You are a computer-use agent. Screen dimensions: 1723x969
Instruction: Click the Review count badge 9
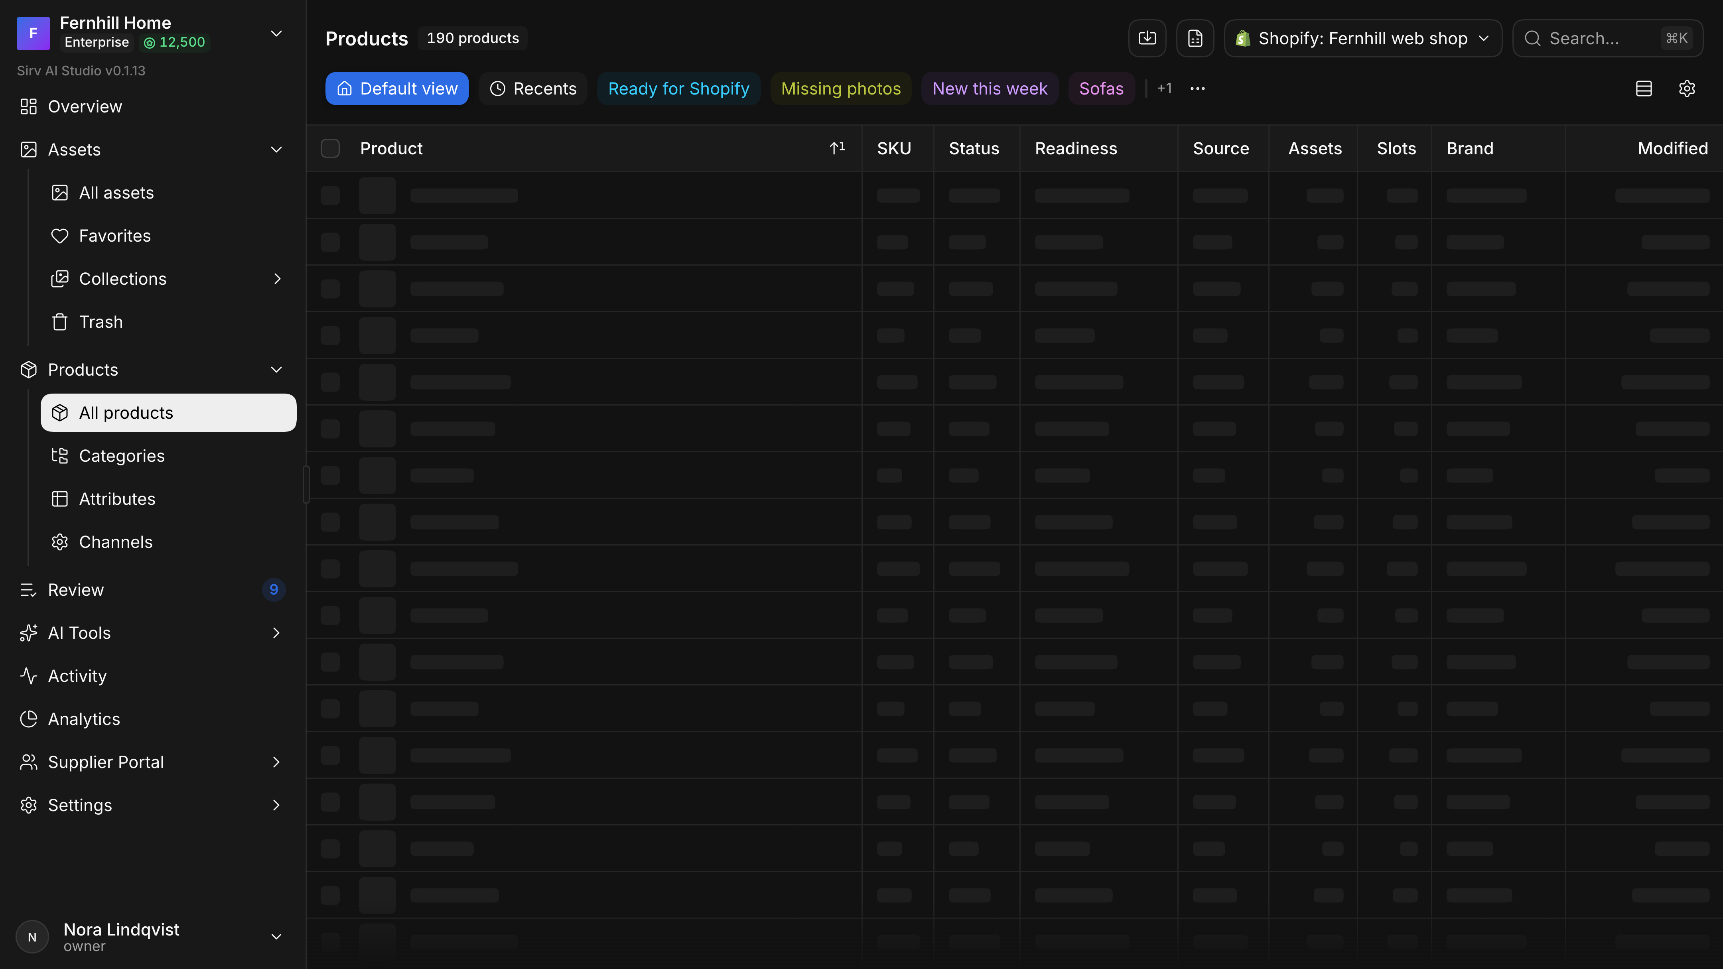tap(274, 589)
